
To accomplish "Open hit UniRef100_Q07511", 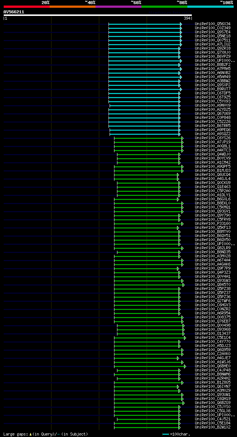I will [x=213, y=40].
